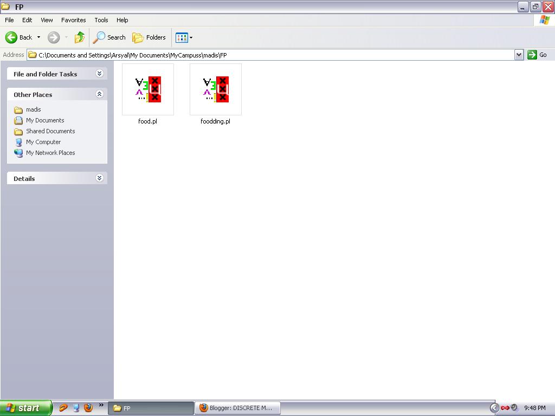Click inside the Address path field

[271, 55]
